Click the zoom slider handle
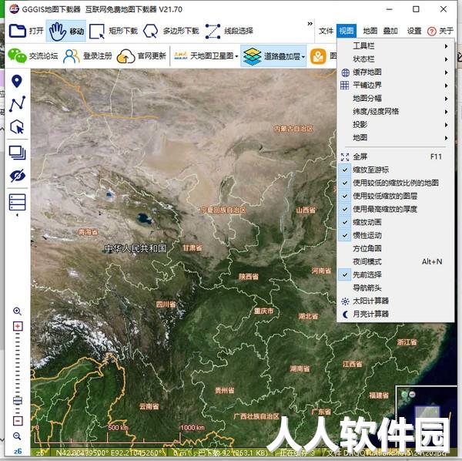 18,401
